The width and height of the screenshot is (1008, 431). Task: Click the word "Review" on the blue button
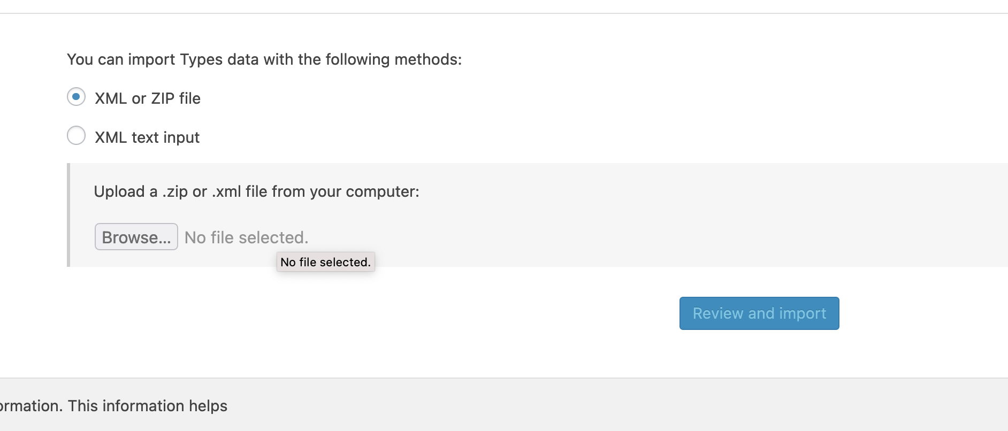[x=718, y=313]
